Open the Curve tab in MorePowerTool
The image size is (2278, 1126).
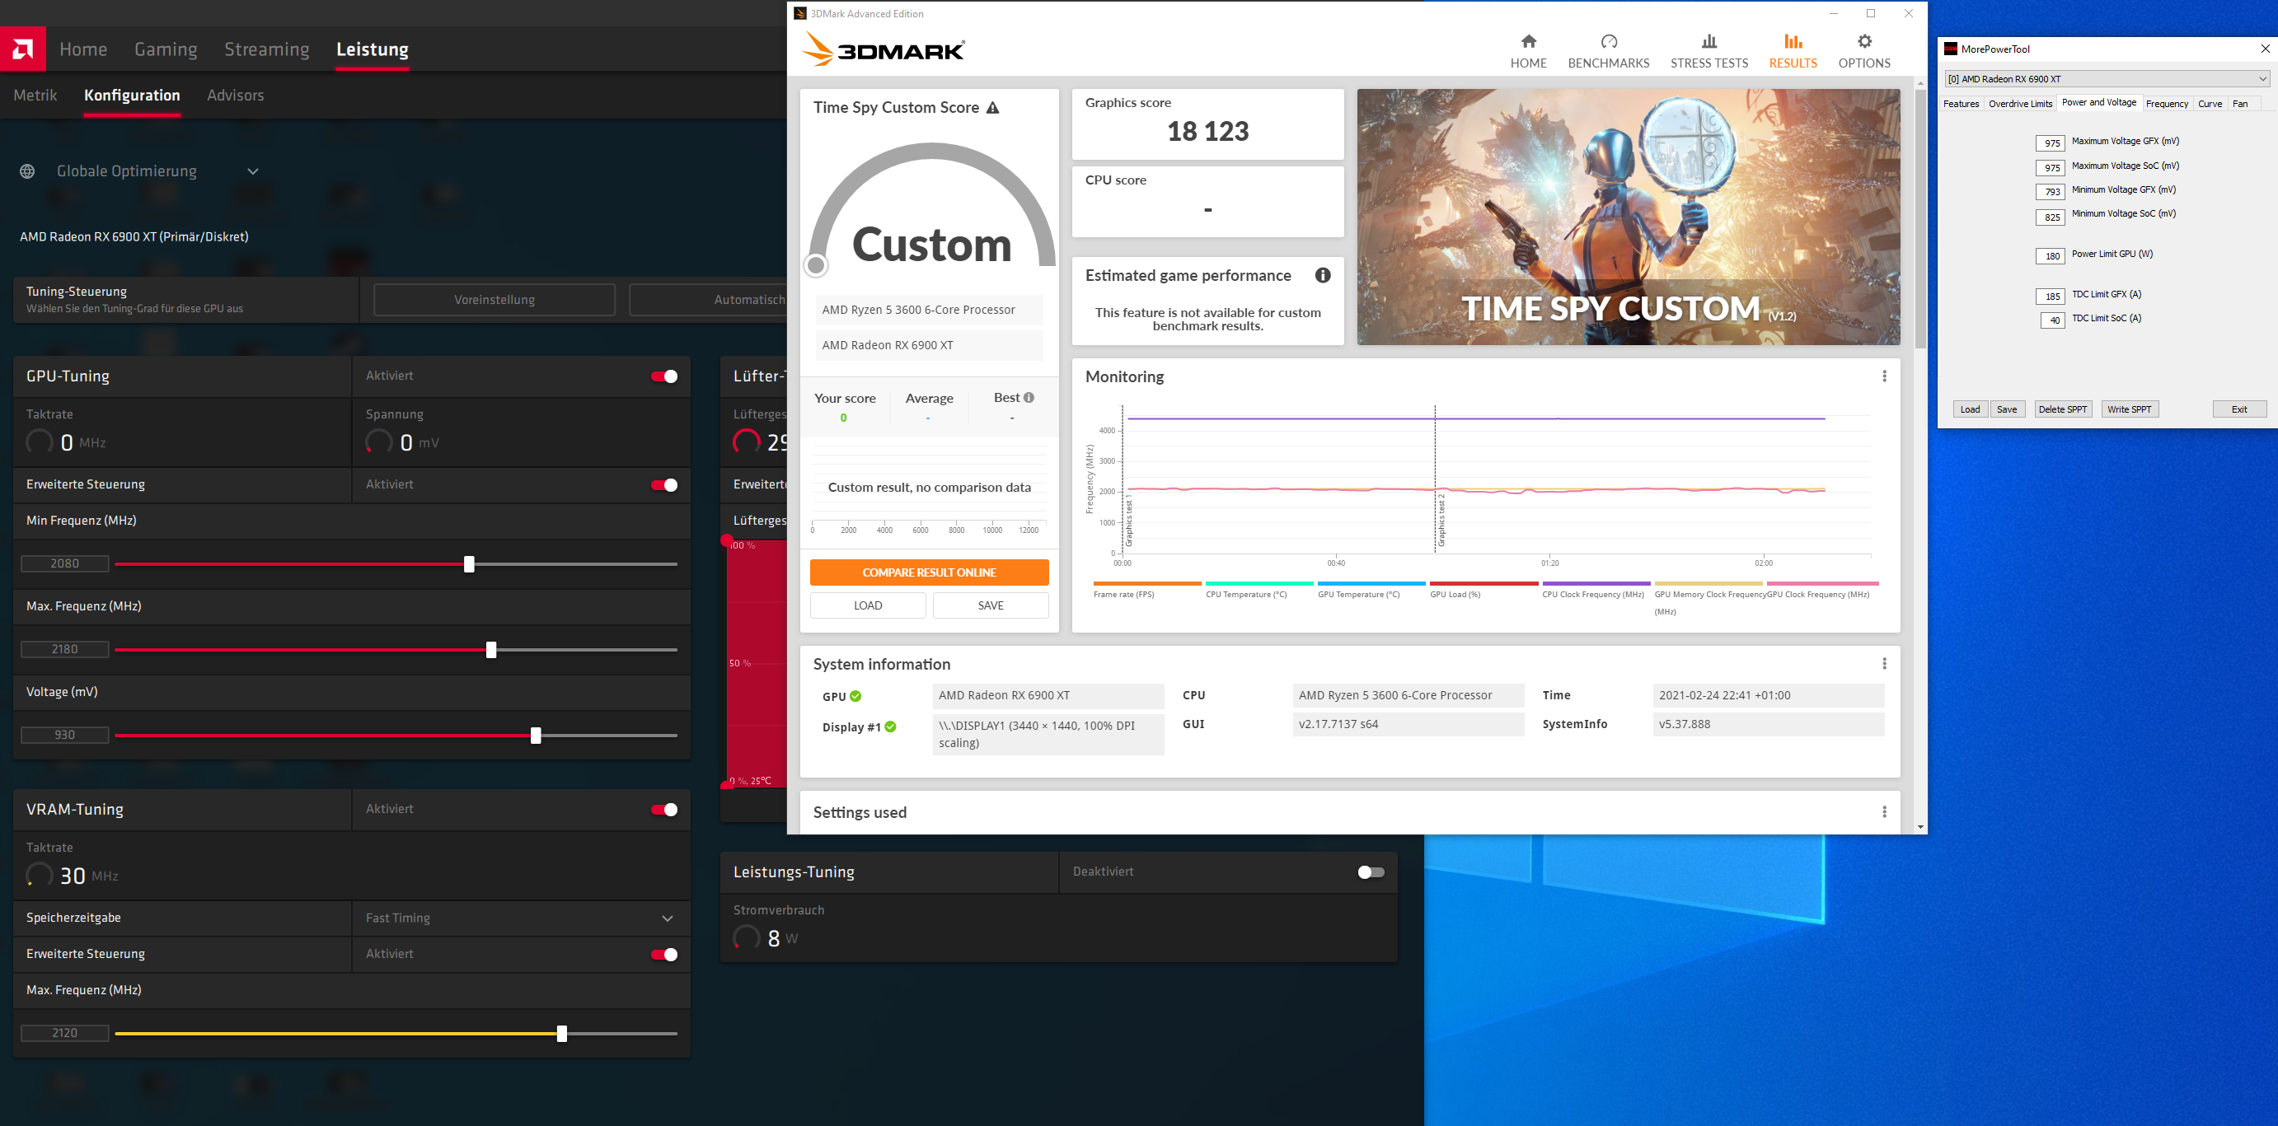(x=2209, y=104)
